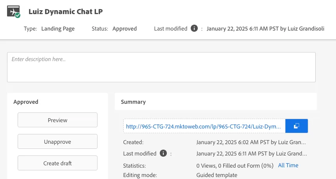Click the landing page asset icon

coord(13,12)
